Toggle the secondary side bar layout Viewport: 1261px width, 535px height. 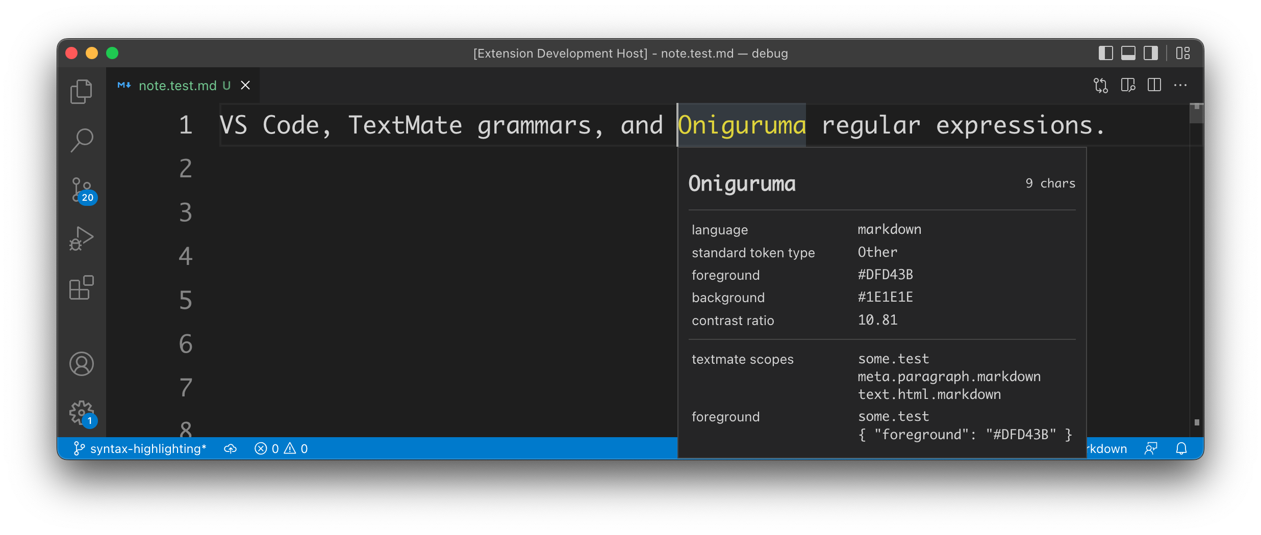1150,53
